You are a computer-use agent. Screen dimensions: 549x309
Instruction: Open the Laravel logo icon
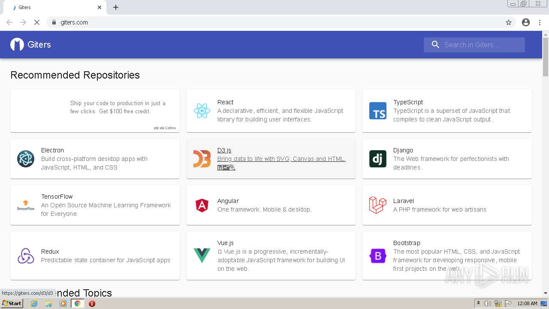click(x=378, y=205)
